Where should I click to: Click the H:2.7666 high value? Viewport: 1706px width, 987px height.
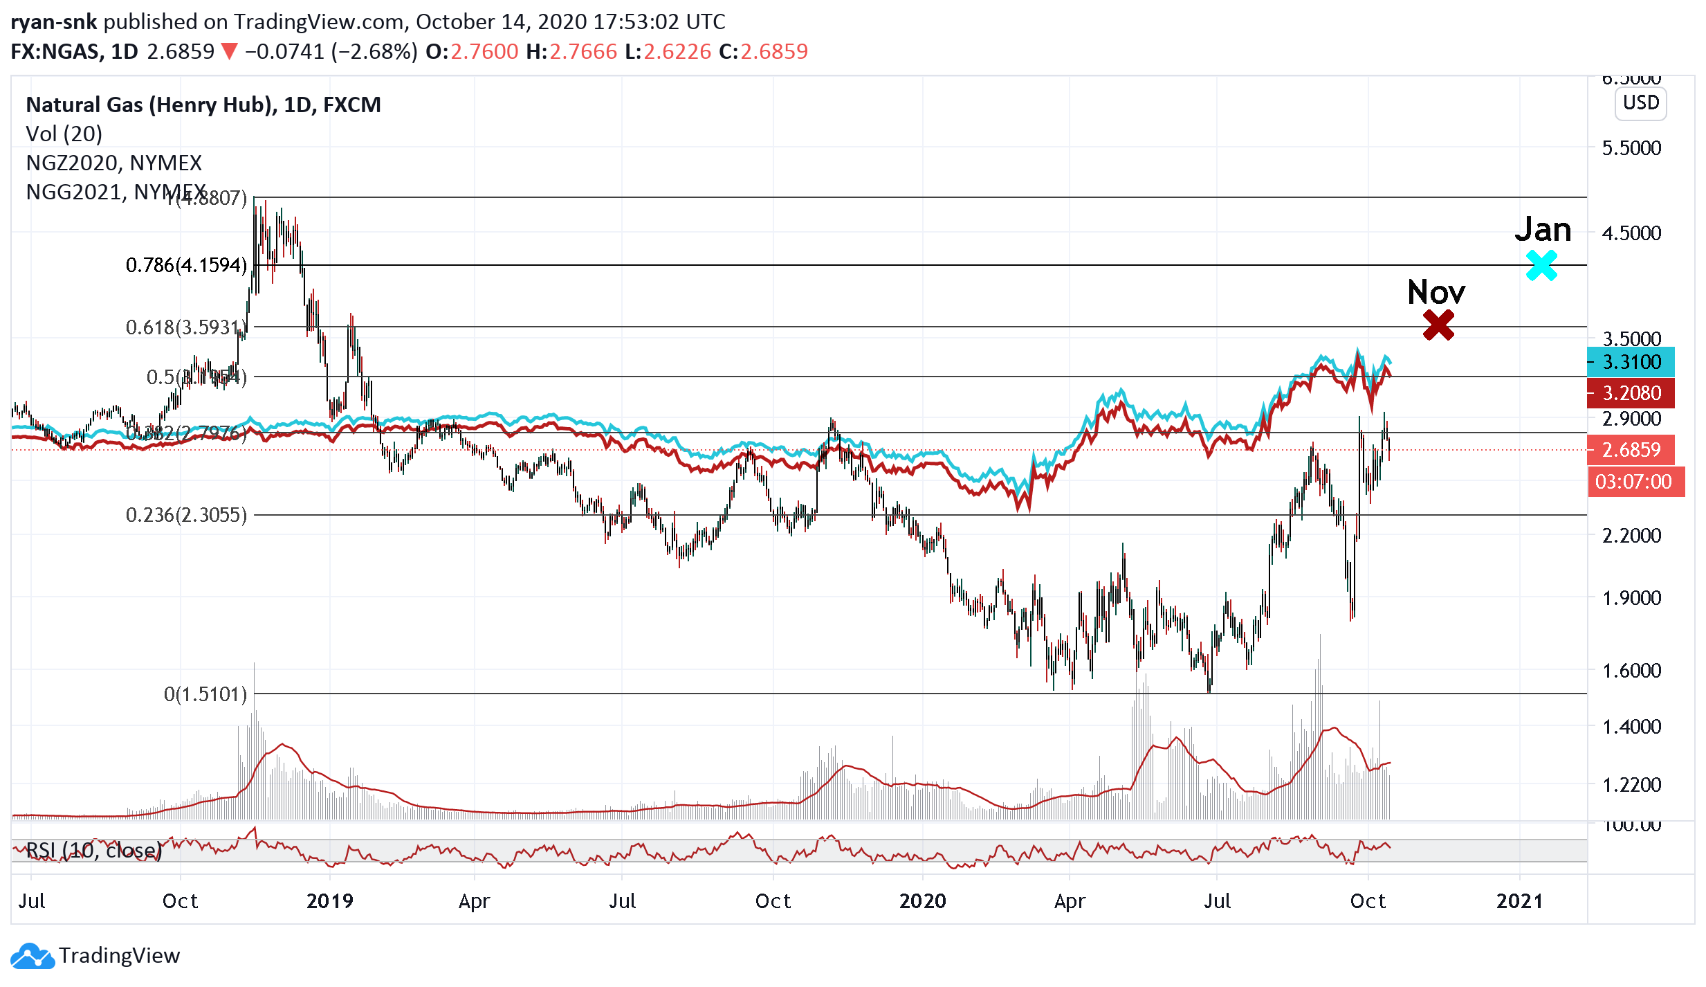pos(571,52)
